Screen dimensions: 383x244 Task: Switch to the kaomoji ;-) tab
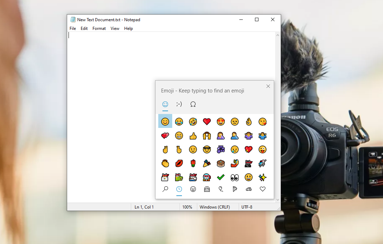pos(179,104)
